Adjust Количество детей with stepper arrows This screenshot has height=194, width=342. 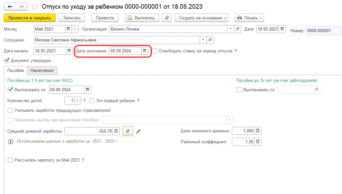(77, 101)
